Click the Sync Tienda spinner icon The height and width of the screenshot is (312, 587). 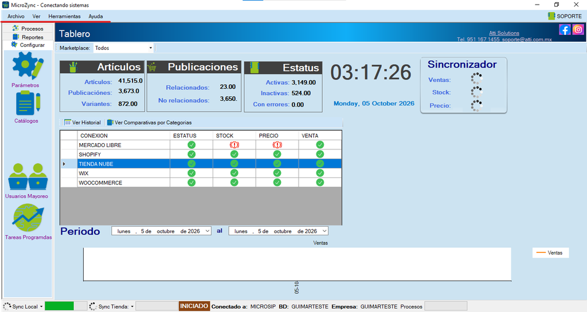point(93,306)
